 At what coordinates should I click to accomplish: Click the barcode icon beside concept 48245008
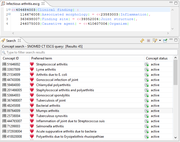[x=4, y=106]
